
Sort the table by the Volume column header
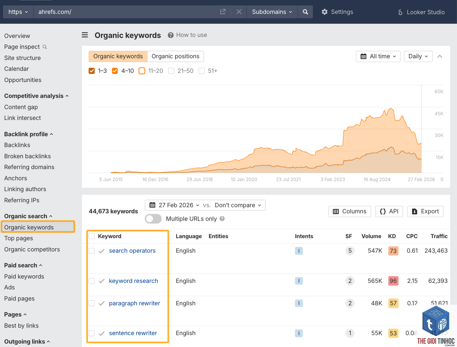coord(371,236)
